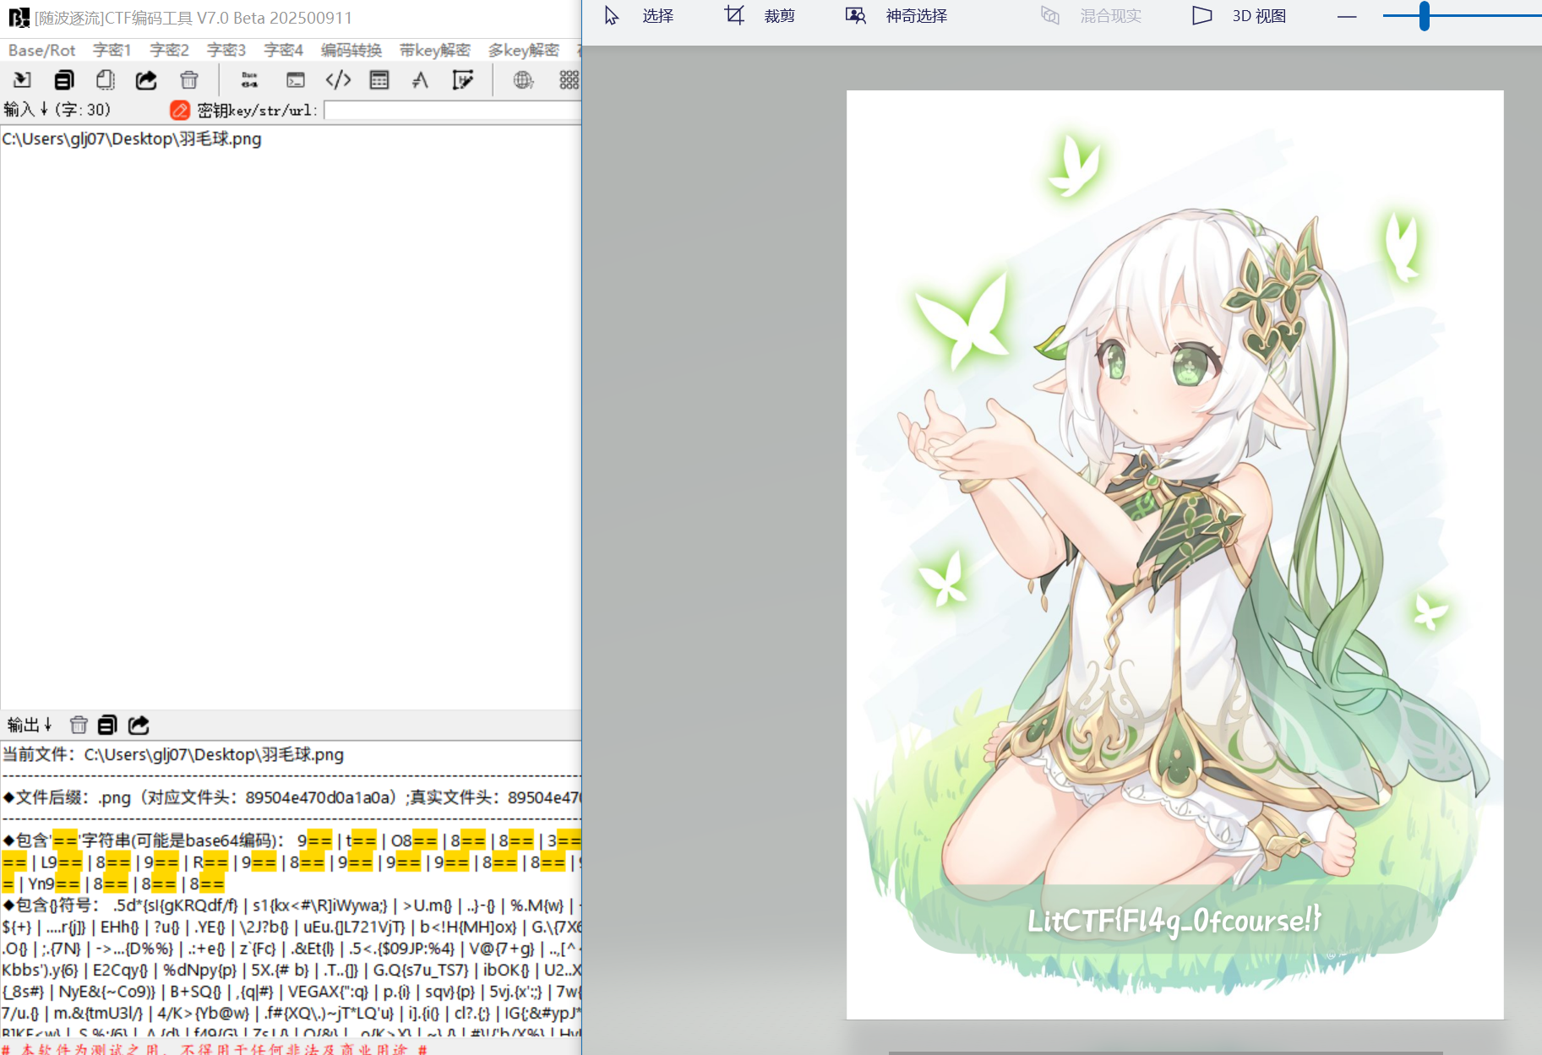Expand the 编码转换 menu
This screenshot has width=1542, height=1055.
[351, 51]
